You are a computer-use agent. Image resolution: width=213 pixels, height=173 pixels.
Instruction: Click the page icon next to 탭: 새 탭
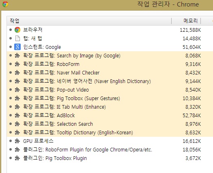tap(17, 38)
